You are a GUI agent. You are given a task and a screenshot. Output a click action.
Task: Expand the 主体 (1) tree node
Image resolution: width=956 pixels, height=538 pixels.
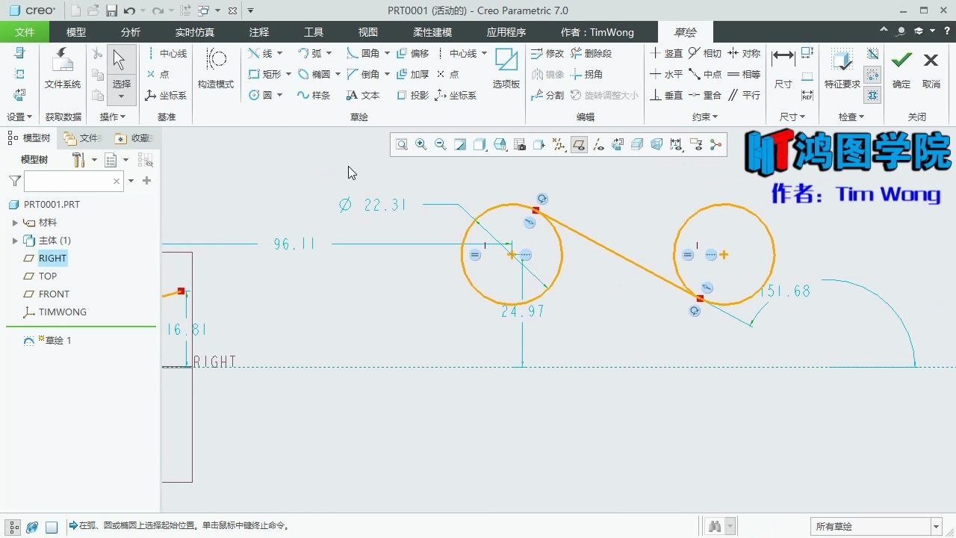coord(15,241)
